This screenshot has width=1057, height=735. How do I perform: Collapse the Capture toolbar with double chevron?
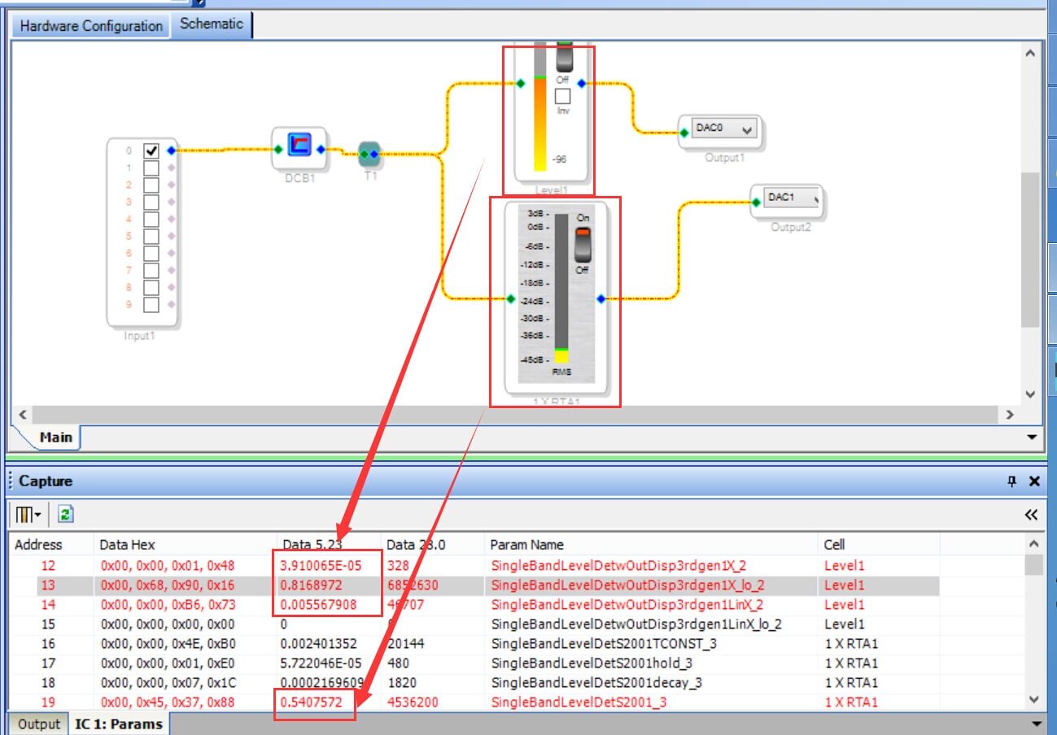pyautogui.click(x=1031, y=515)
